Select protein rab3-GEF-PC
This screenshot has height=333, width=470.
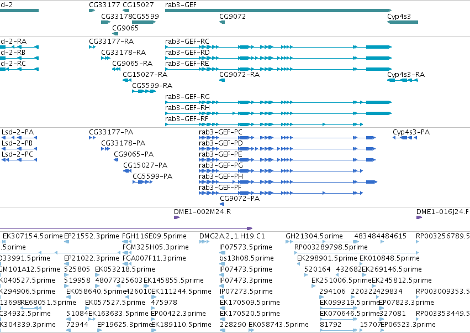287,138
